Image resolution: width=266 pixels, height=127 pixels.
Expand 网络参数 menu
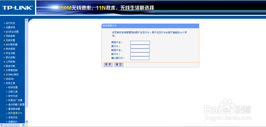[10, 36]
